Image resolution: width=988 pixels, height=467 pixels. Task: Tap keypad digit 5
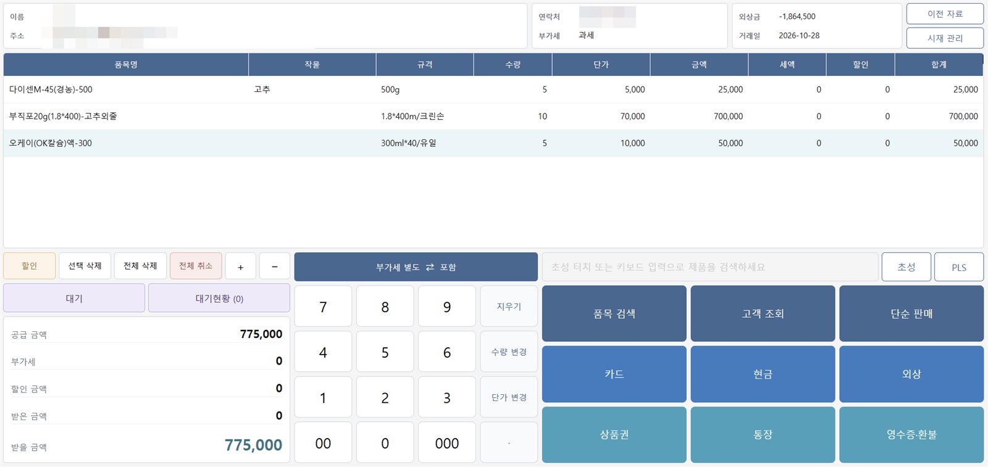385,352
